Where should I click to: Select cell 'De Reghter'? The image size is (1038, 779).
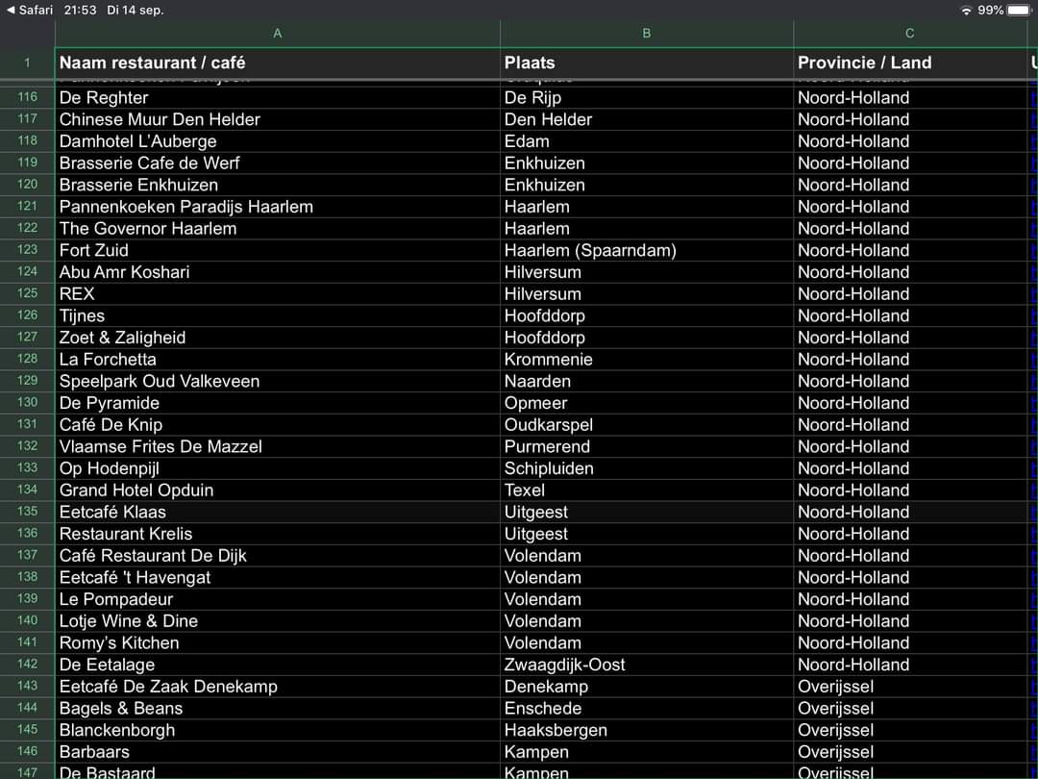pyautogui.click(x=278, y=97)
